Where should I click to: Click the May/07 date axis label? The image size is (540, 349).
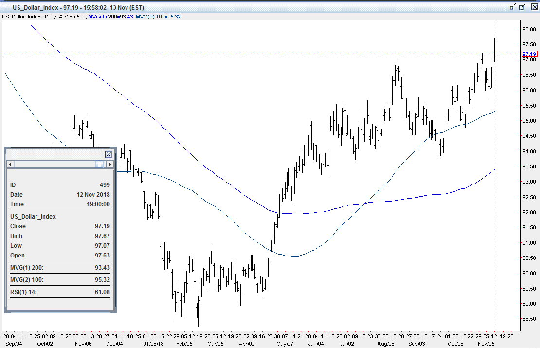[x=285, y=344]
